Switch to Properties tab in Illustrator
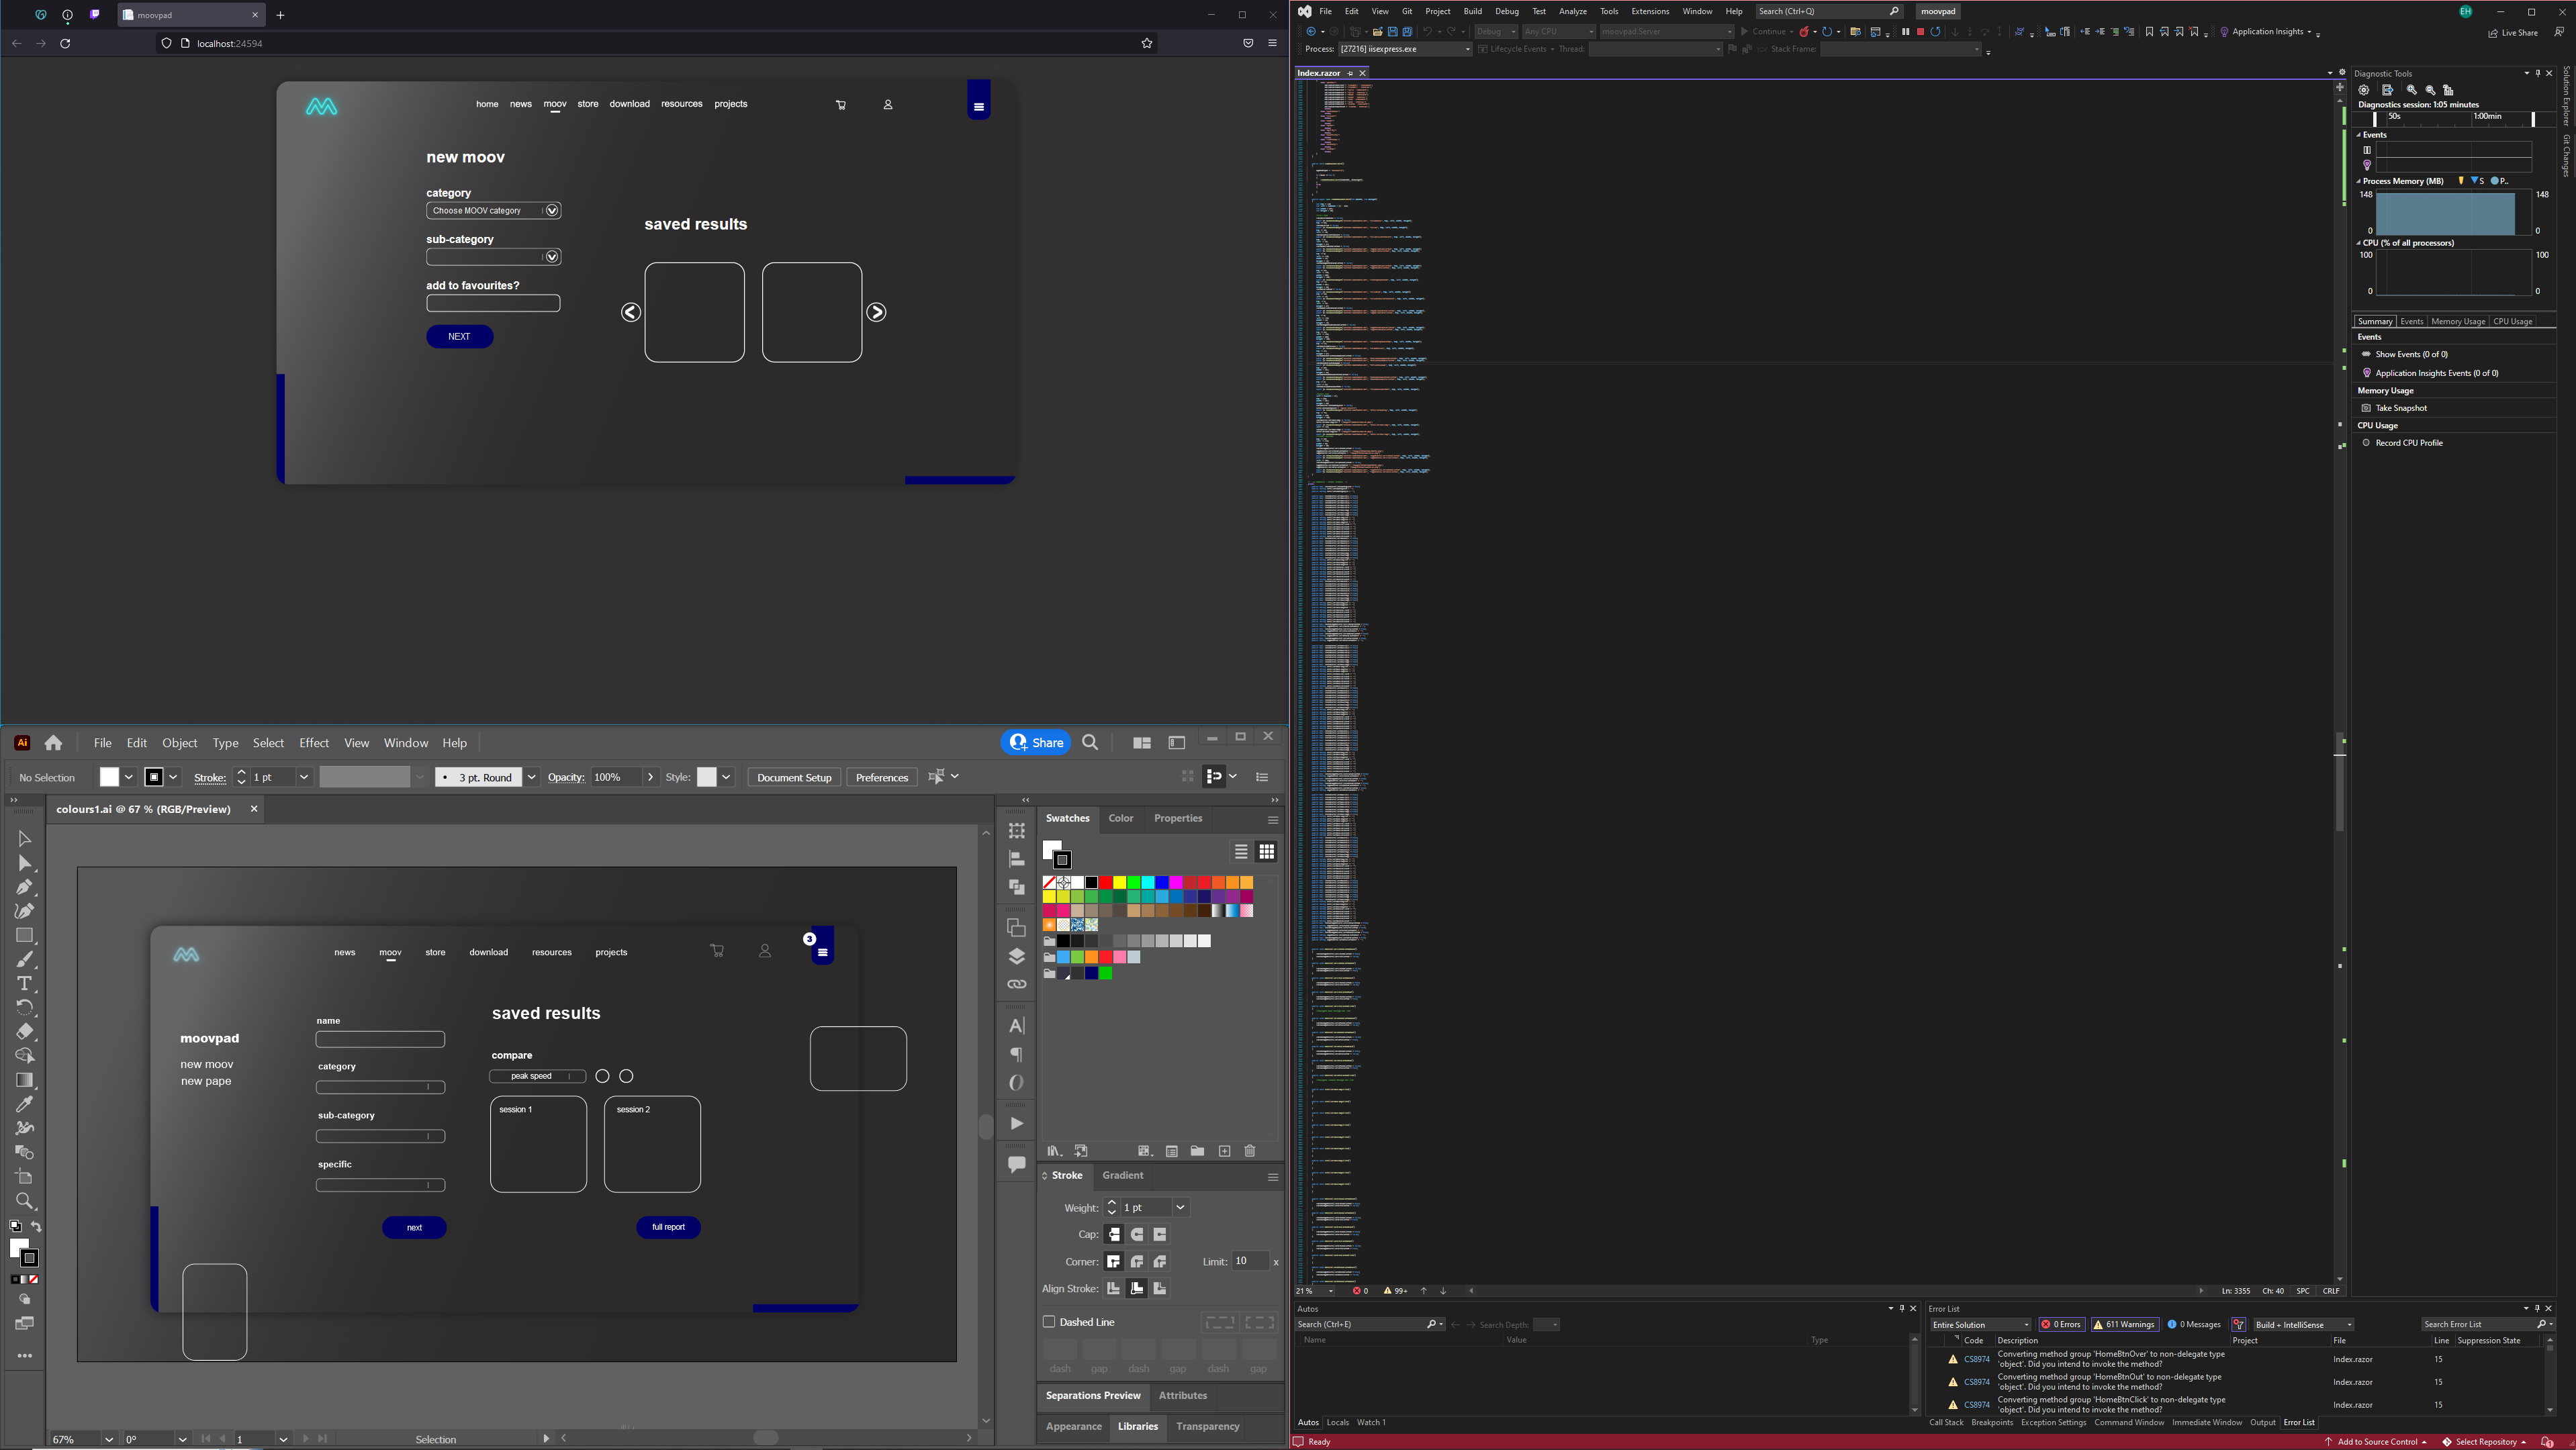This screenshot has height=1450, width=2576. (1178, 818)
